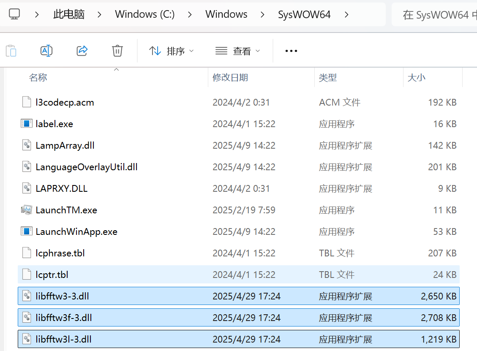This screenshot has height=351, width=477.
Task: Open the Share icon in toolbar
Action: pyautogui.click(x=82, y=50)
